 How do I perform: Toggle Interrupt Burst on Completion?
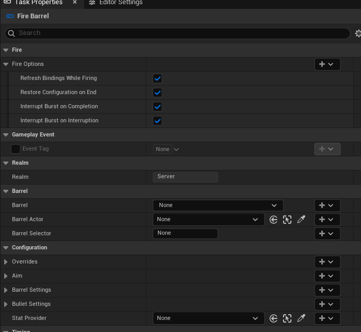(x=157, y=107)
